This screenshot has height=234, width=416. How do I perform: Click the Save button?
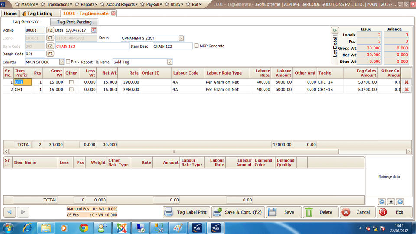pyautogui.click(x=284, y=212)
